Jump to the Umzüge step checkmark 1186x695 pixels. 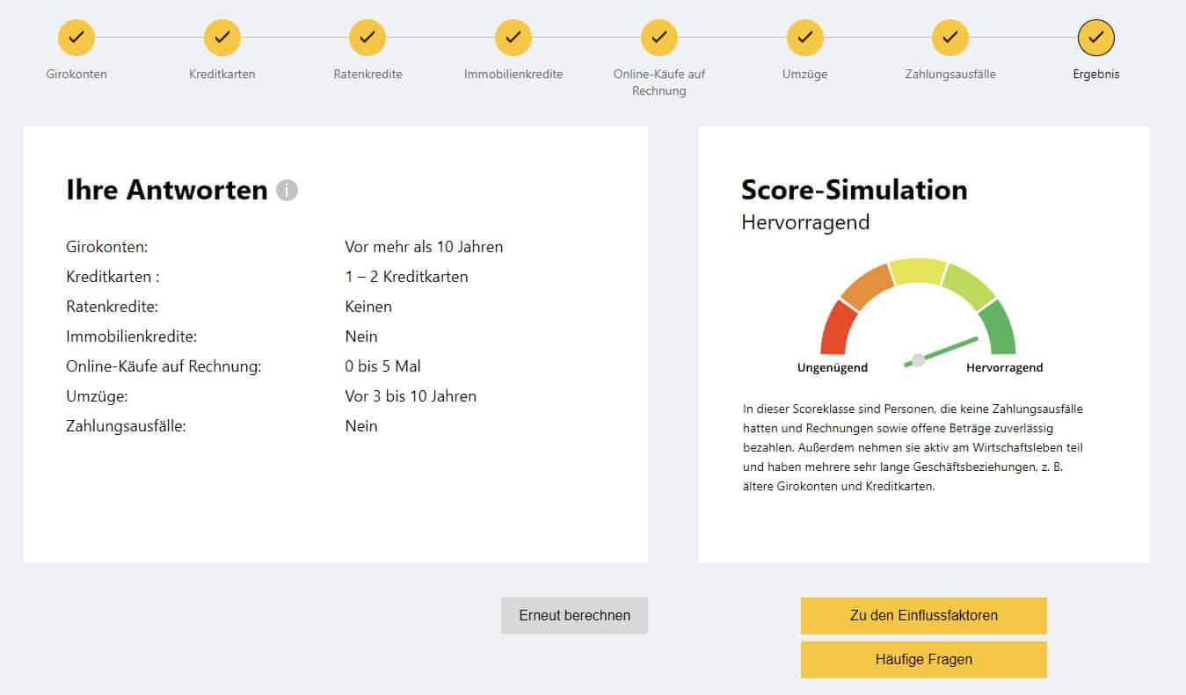(804, 37)
